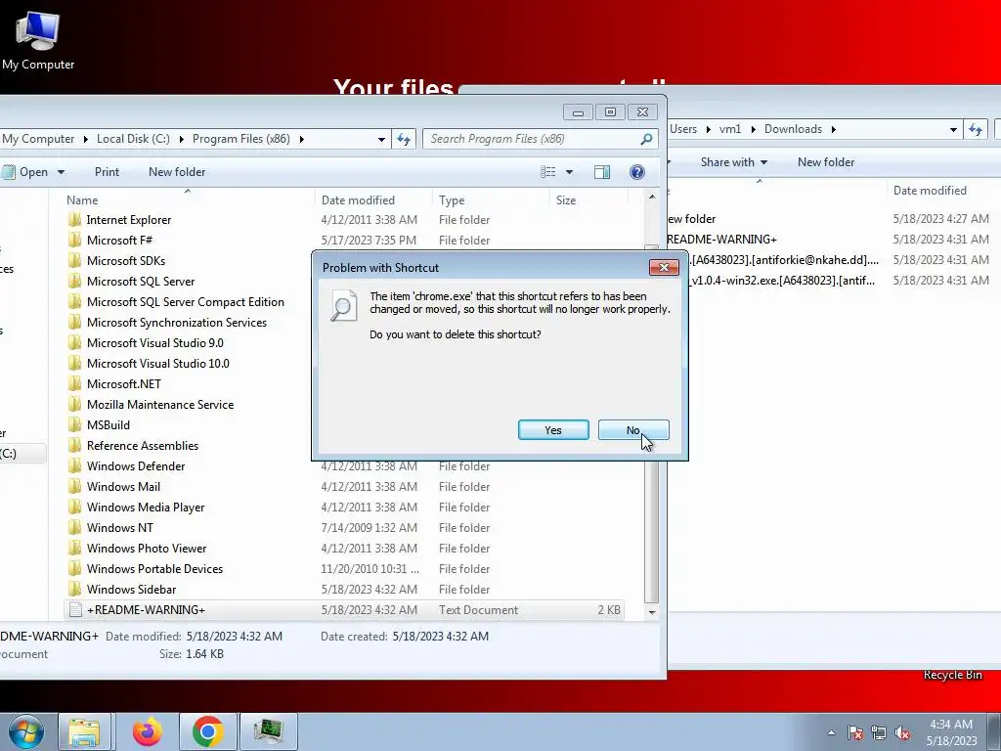Open the Start menu orb
The height and width of the screenshot is (751, 1001).
[x=25, y=731]
